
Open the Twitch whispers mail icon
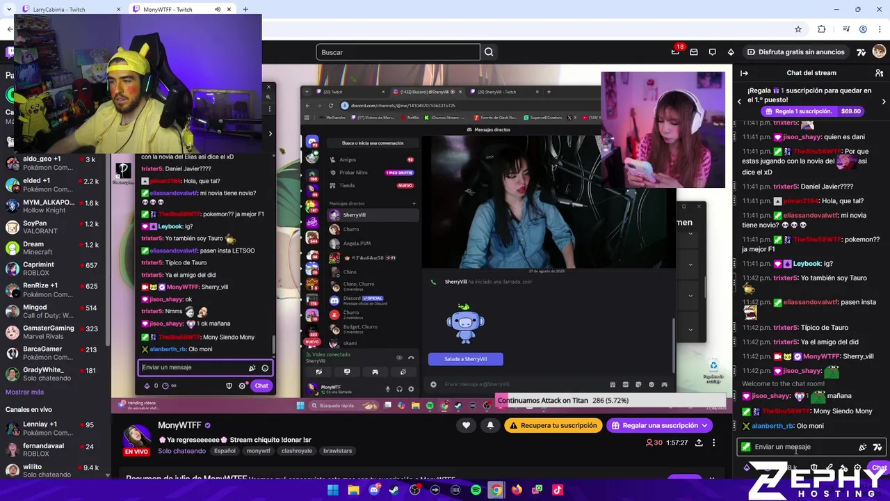click(x=693, y=51)
